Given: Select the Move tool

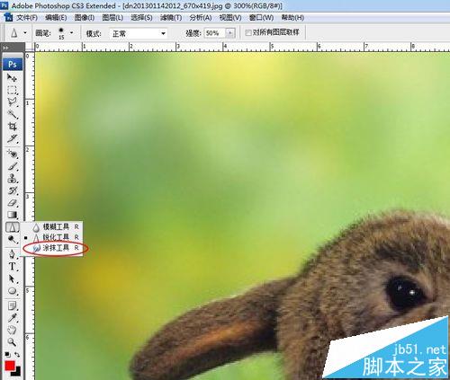Looking at the screenshot, I should (x=12, y=78).
